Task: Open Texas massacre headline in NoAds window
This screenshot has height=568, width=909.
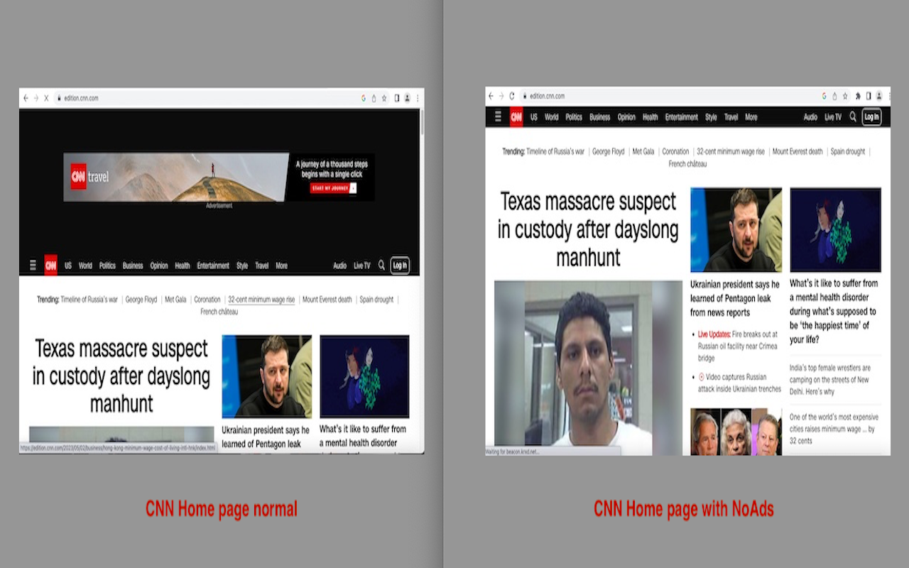Action: 588,229
